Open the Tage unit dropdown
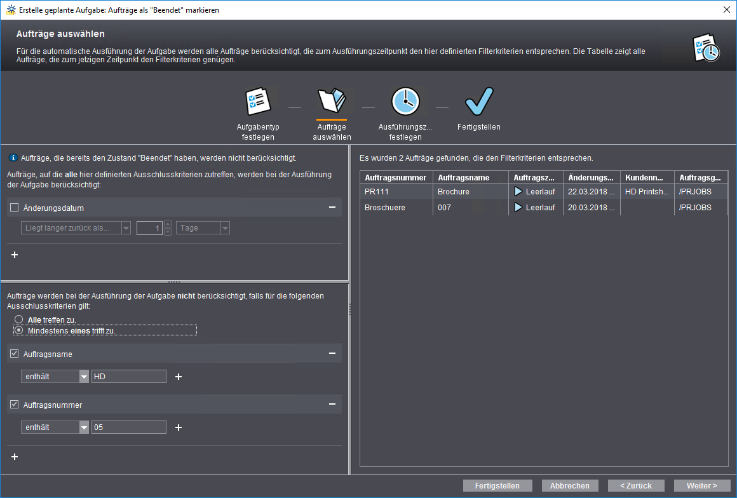This screenshot has height=498, width=737. pos(203,228)
